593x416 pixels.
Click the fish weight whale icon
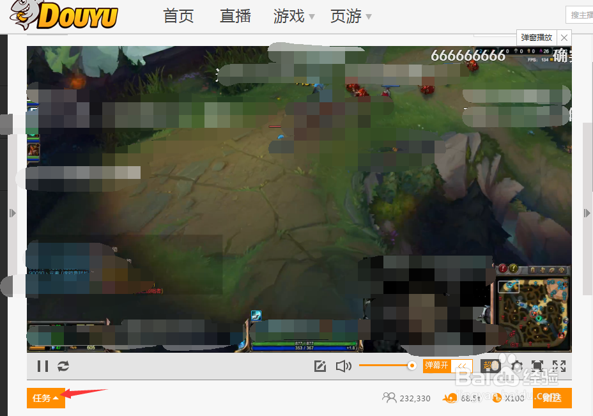(450, 398)
